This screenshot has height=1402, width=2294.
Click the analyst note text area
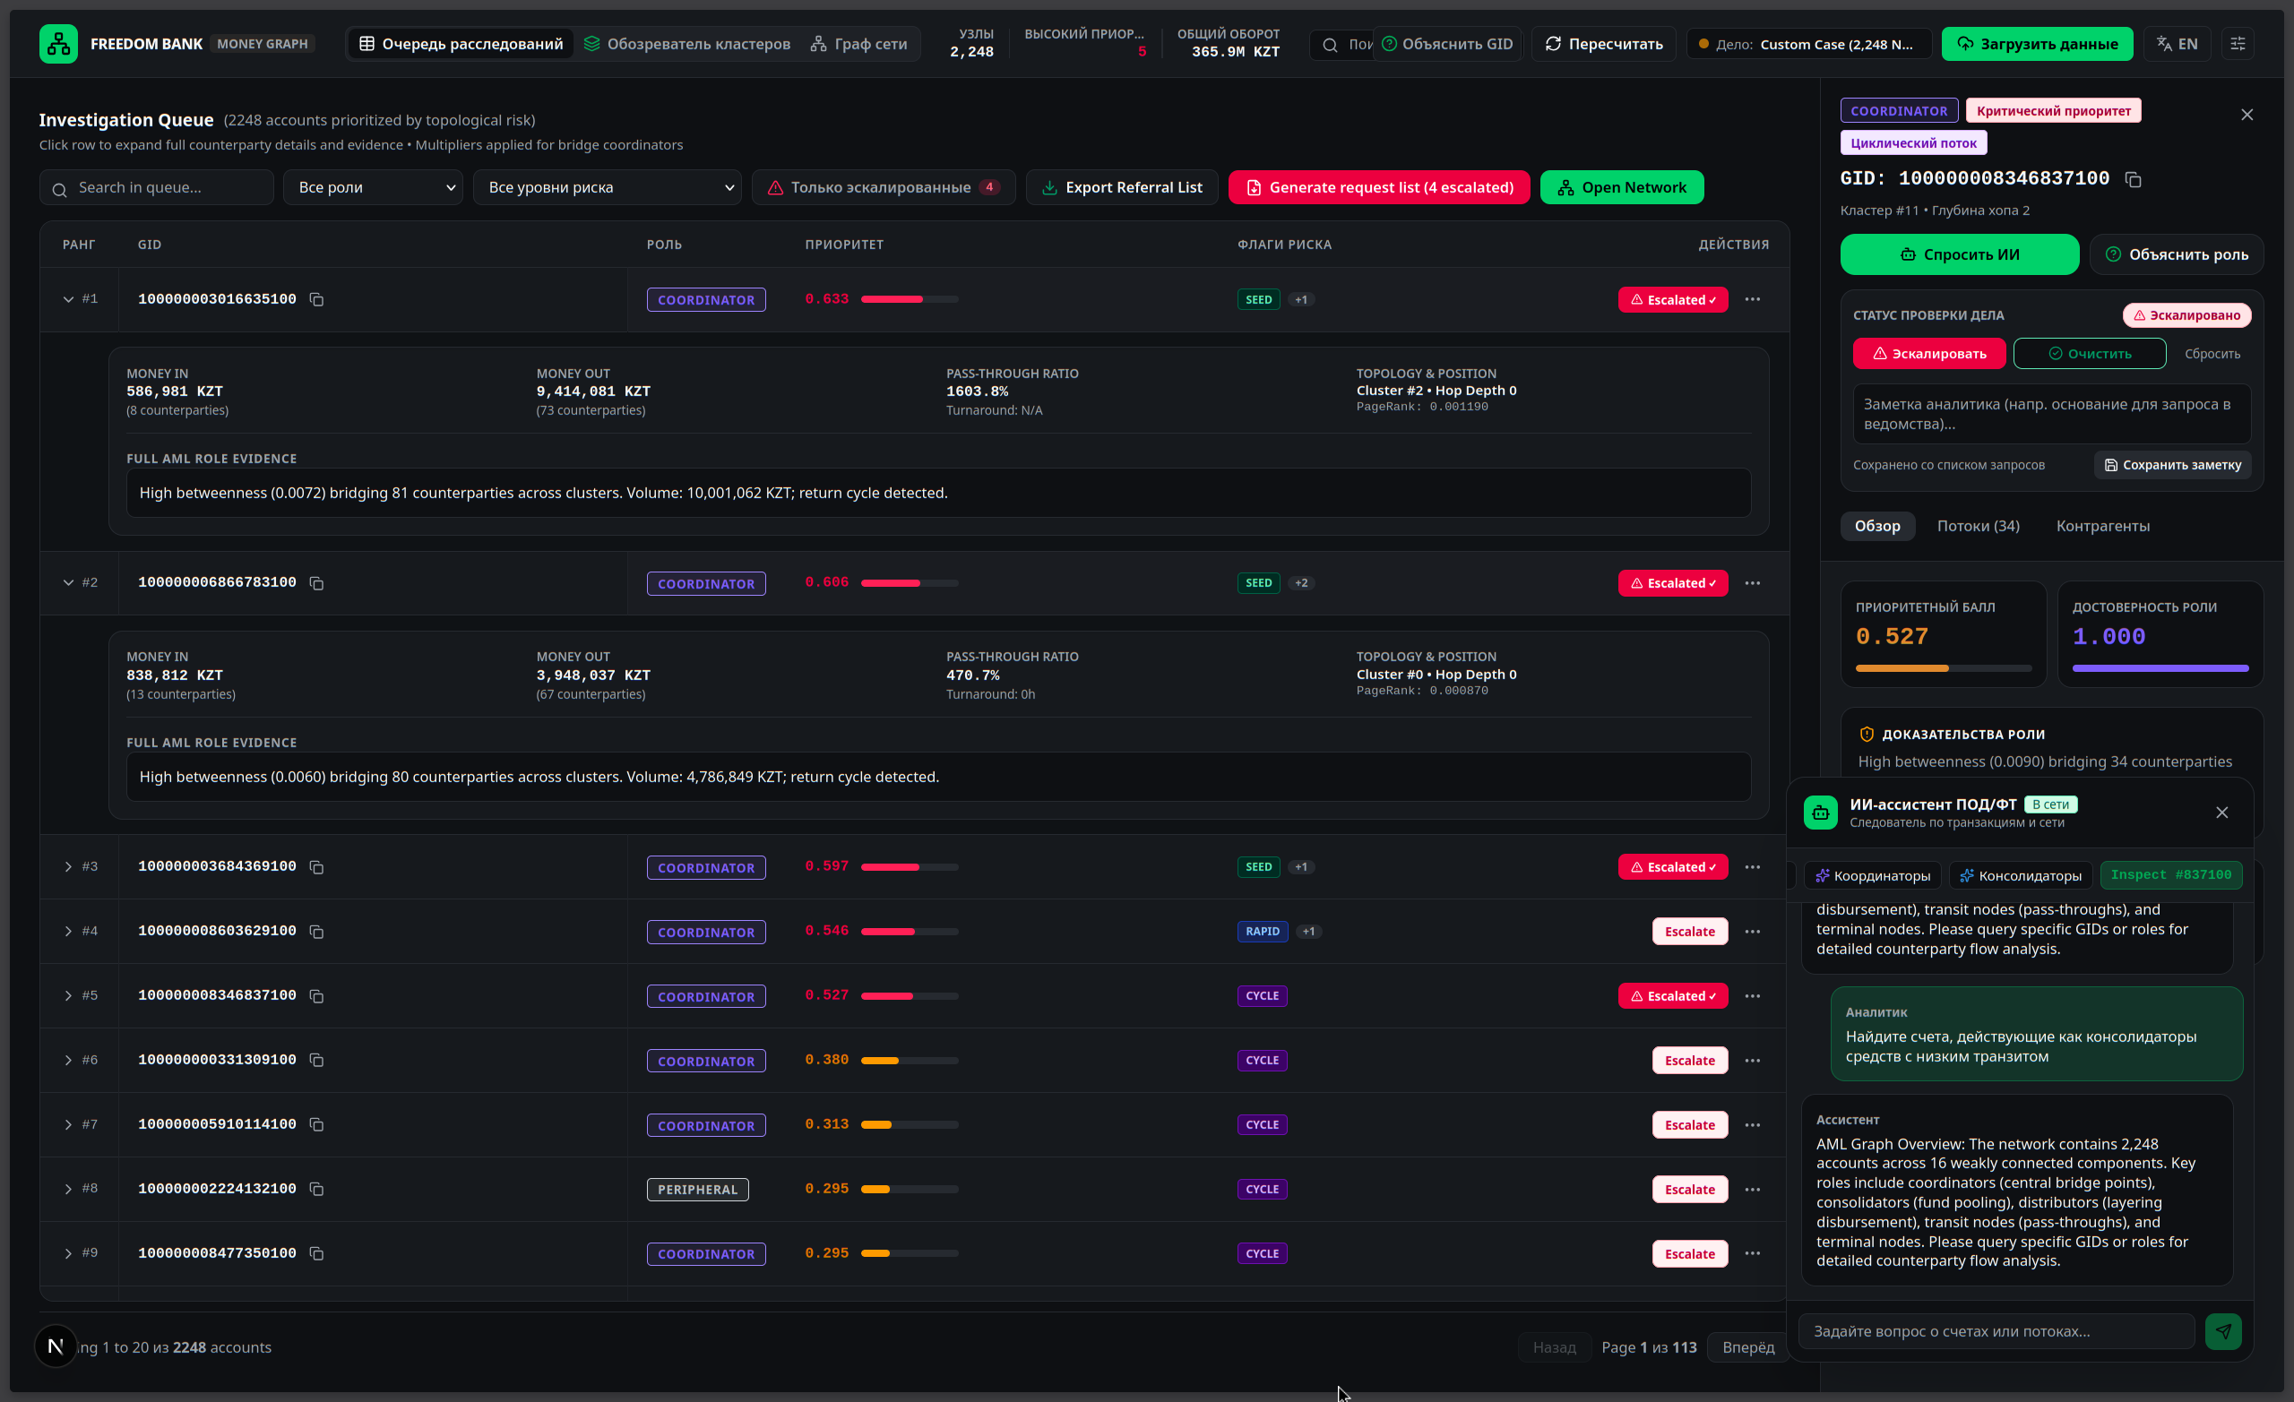click(2051, 414)
